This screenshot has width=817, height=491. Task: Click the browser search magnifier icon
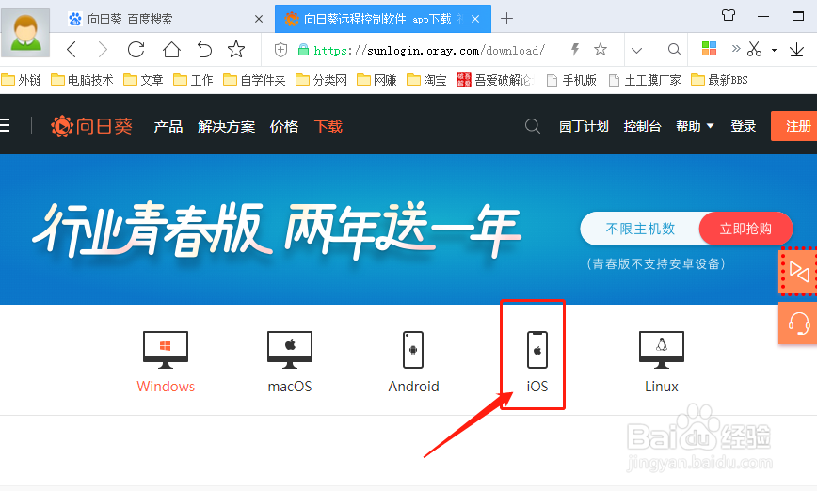(x=674, y=50)
